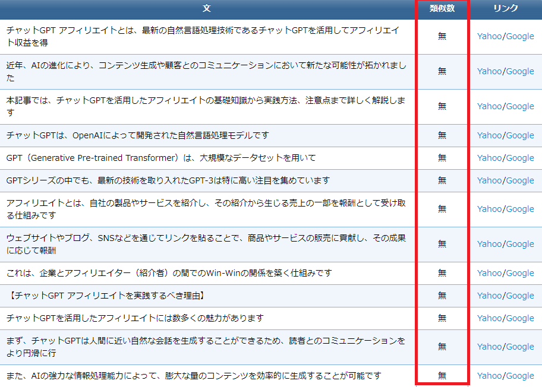This screenshot has width=542, height=387.
Task: Open Google link for the GPT-3 sentence
Action: [520, 180]
